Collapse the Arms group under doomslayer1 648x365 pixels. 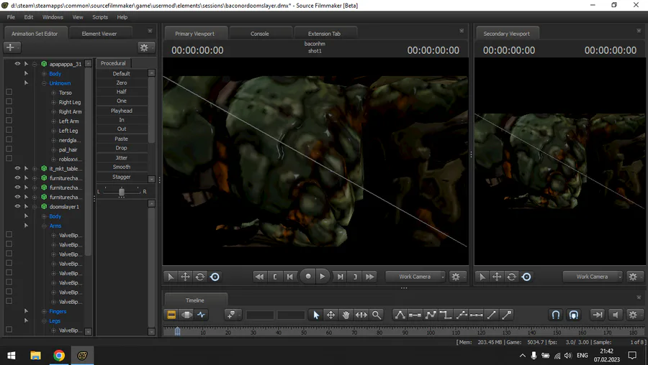coord(44,226)
